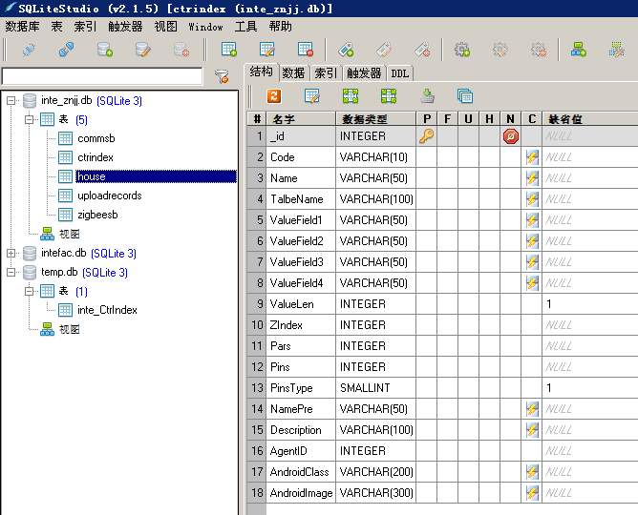Click the filter clear icon beside search box

[222, 76]
